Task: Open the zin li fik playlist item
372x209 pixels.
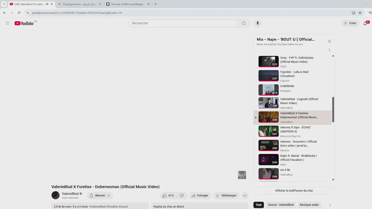Action: click(x=293, y=174)
